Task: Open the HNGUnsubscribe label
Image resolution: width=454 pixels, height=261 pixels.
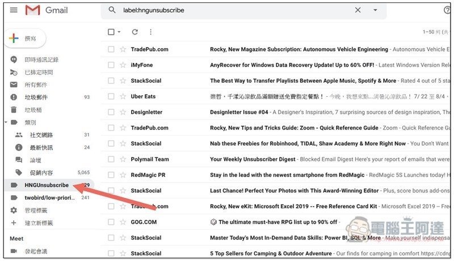Action: (x=46, y=185)
